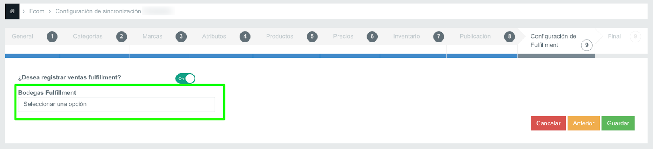Click the red Cancelar button
Viewport: 653px width, 149px height.
pyautogui.click(x=548, y=123)
